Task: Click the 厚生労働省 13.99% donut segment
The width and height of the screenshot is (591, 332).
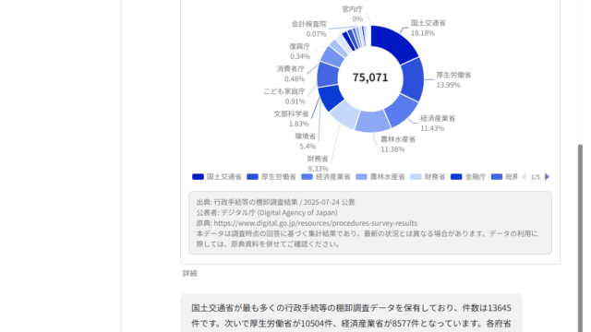Action: point(413,78)
